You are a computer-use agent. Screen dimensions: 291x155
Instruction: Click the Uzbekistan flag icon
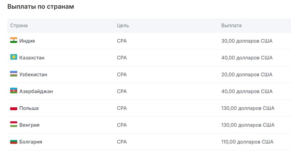(x=13, y=74)
